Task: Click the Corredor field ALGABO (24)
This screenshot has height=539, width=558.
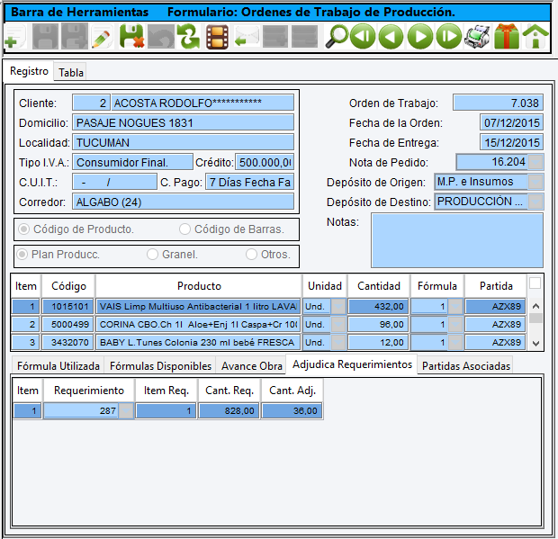Action: click(184, 202)
